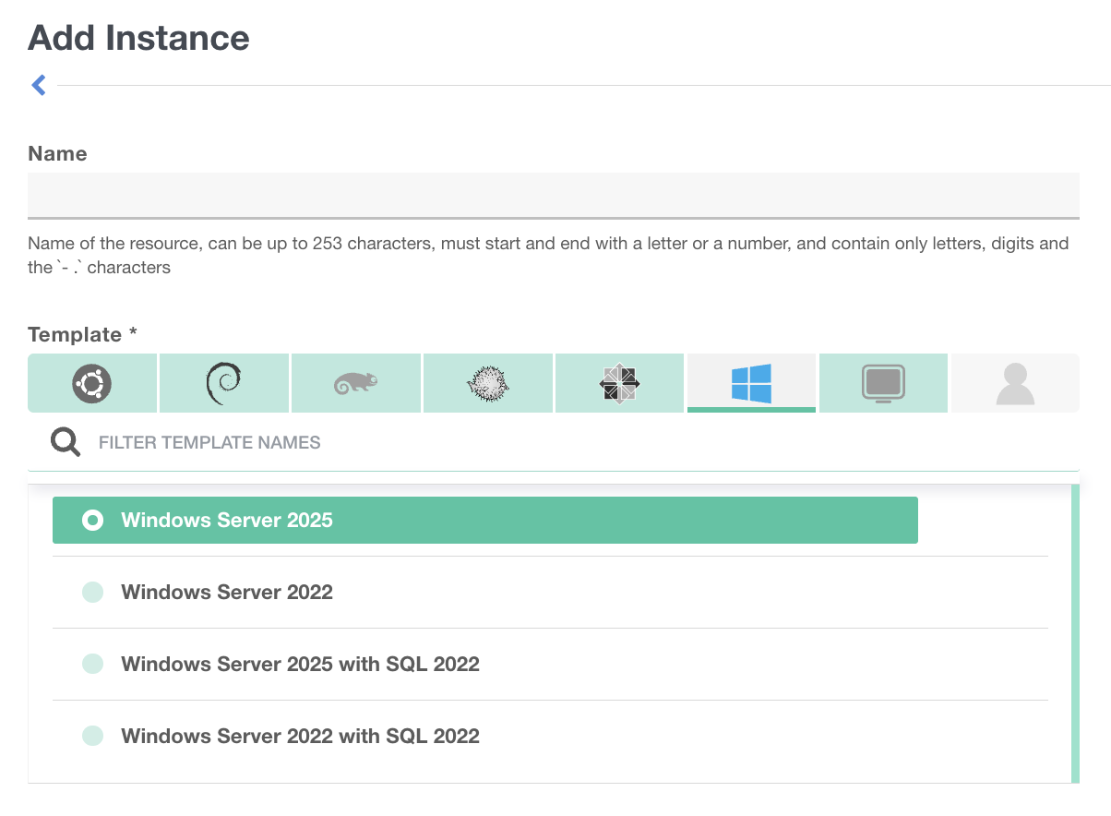
Task: Click the Name input field
Action: (x=554, y=195)
